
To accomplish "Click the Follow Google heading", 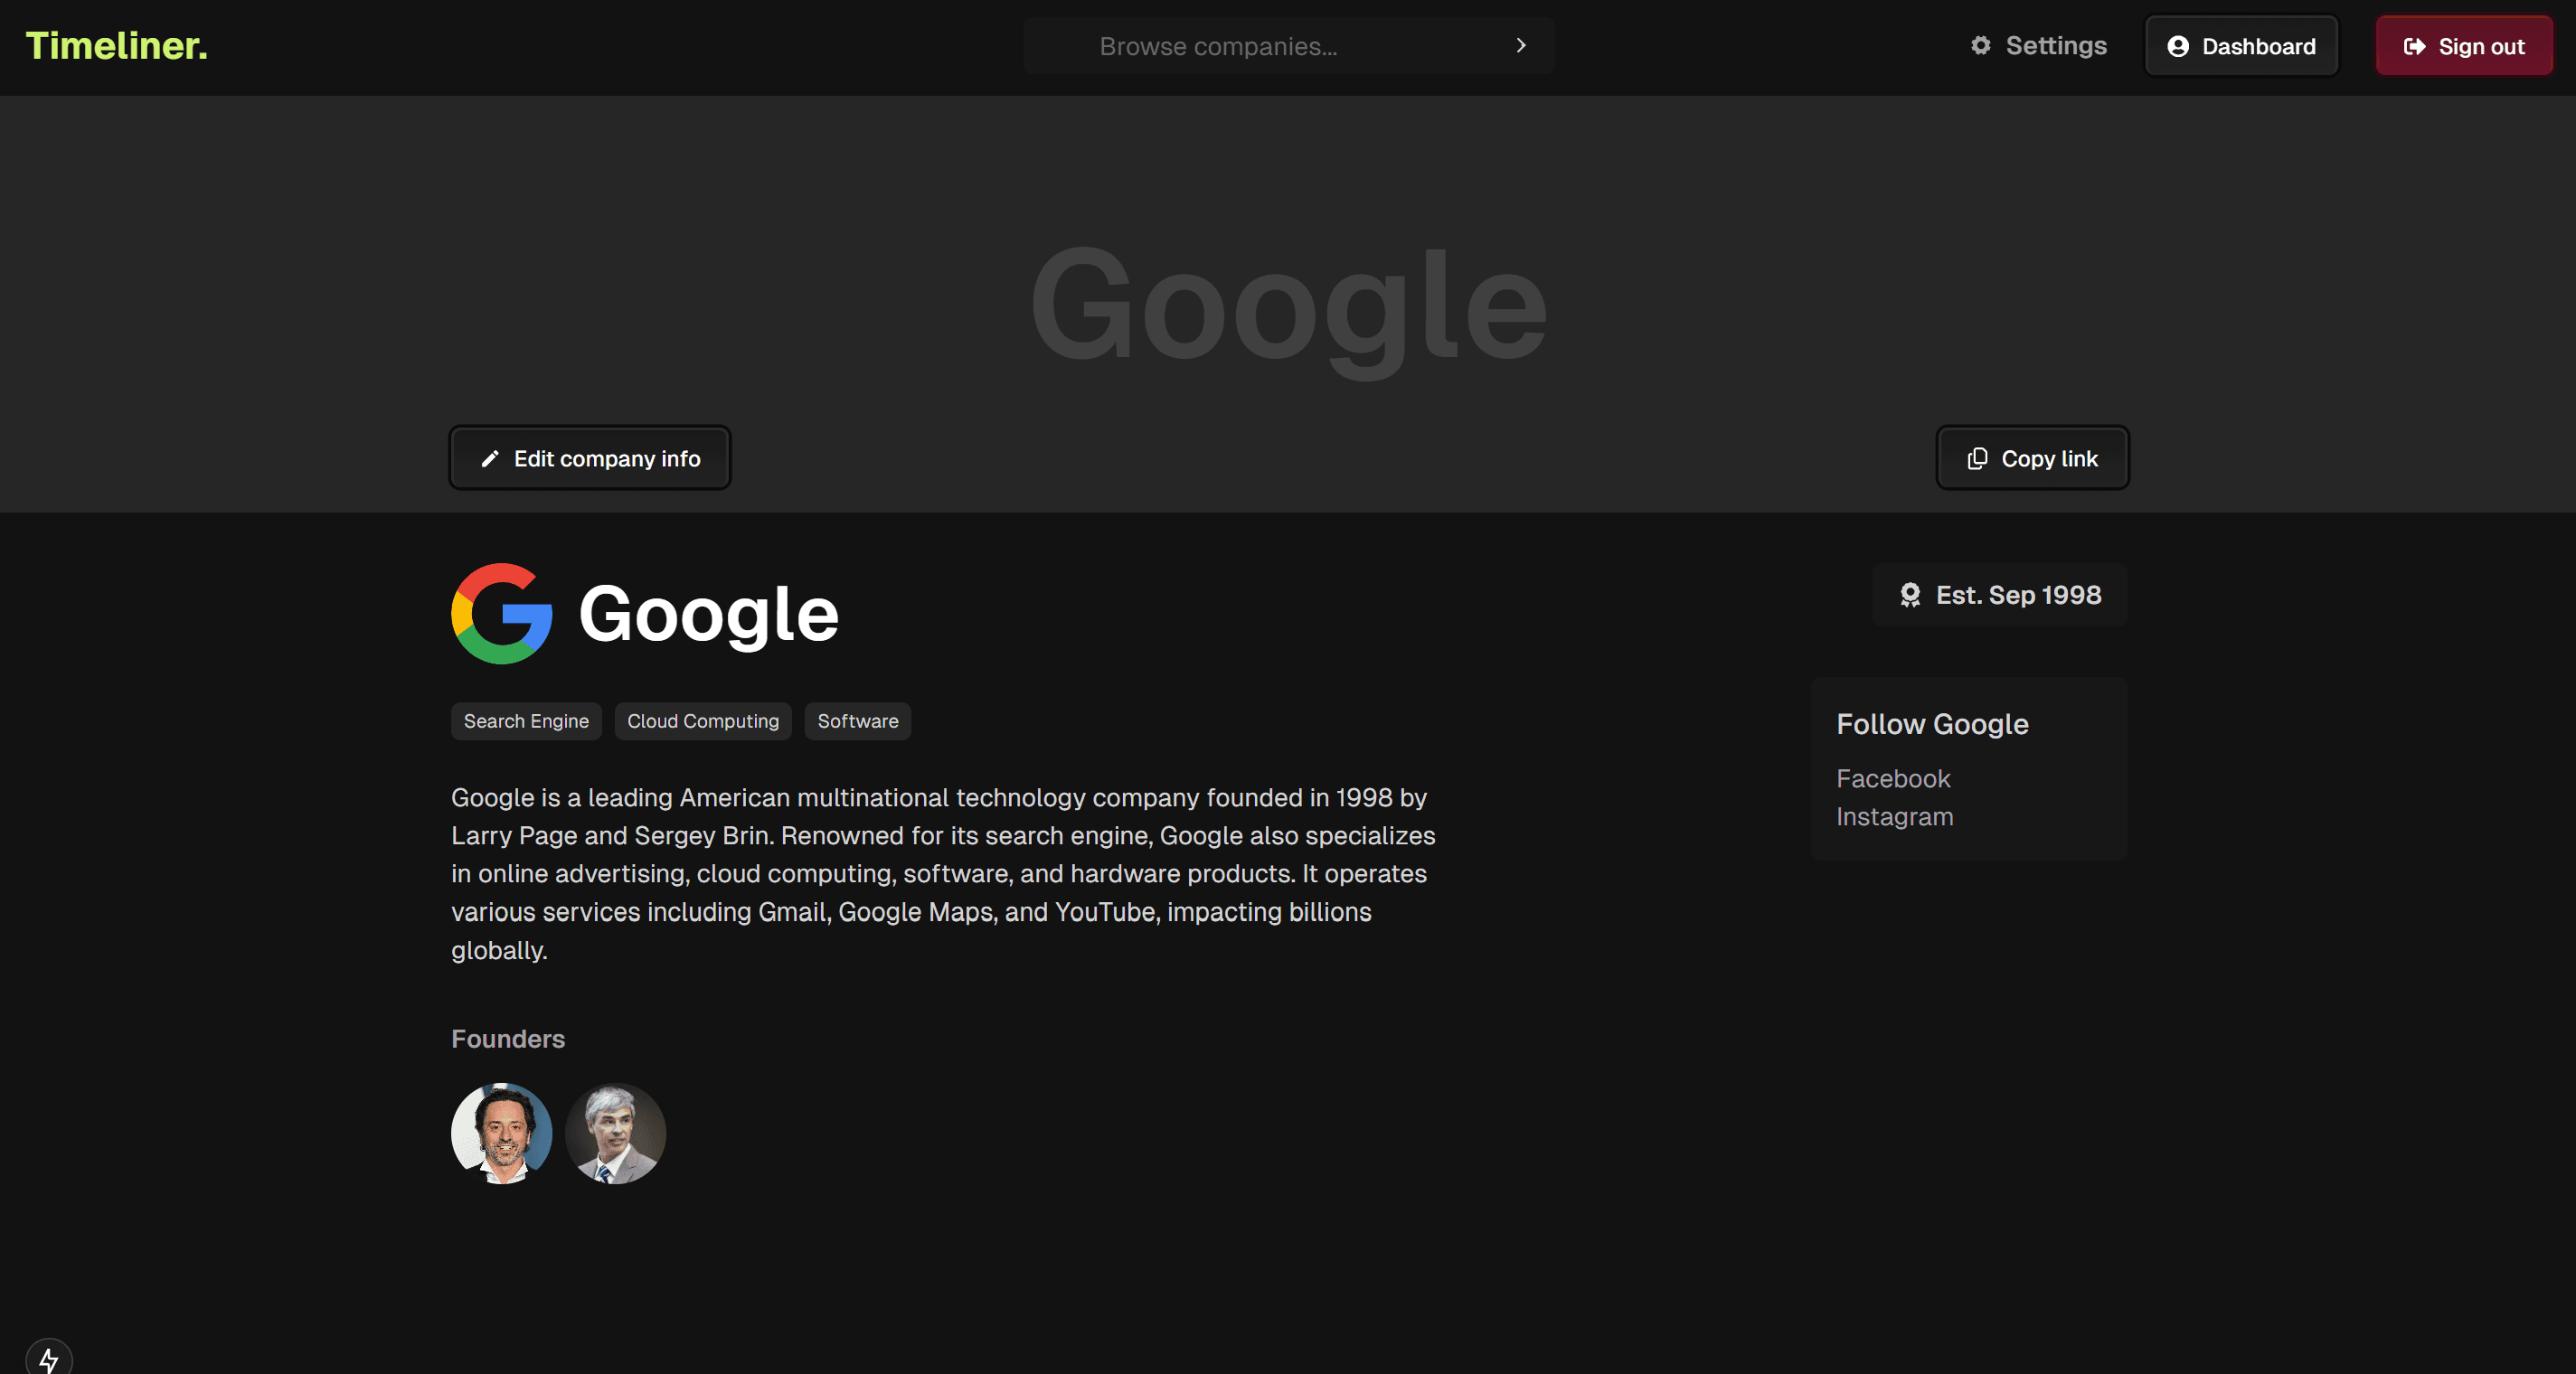I will [x=1932, y=724].
